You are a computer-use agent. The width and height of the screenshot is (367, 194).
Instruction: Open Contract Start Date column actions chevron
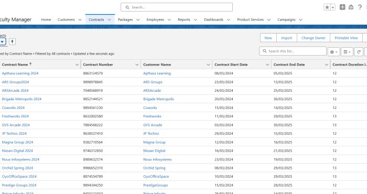[x=267, y=64]
